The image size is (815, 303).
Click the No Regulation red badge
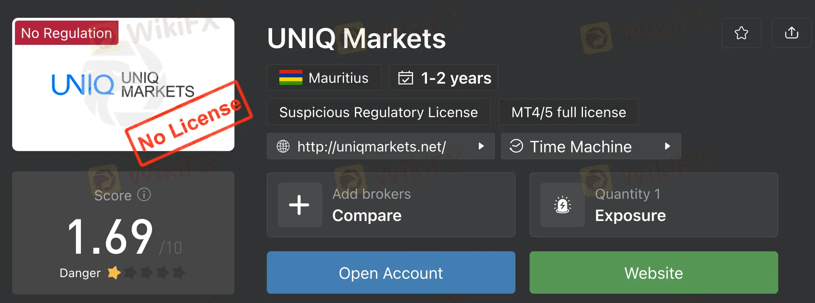[67, 33]
